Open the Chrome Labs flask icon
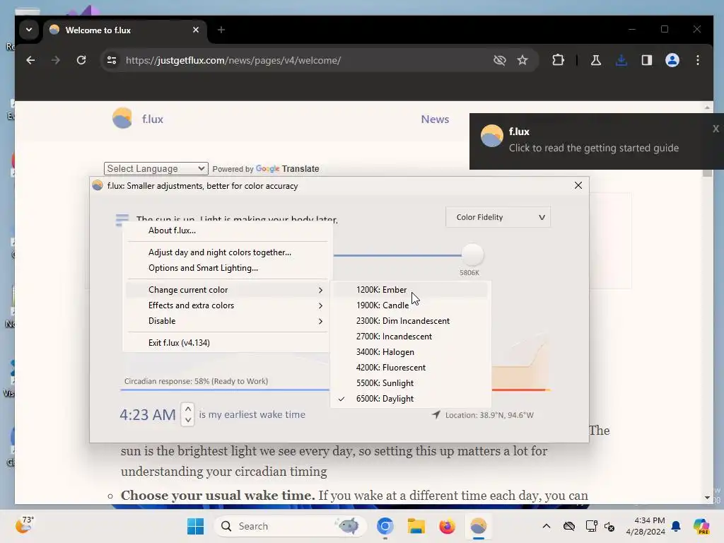Viewport: 724px width, 543px height. 596,60
